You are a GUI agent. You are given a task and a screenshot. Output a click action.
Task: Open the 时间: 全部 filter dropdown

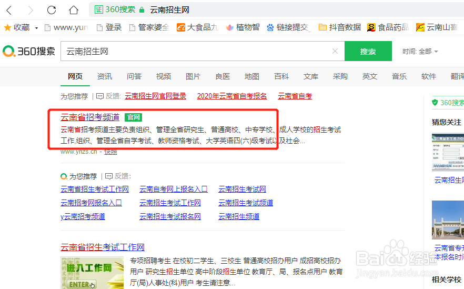click(420, 52)
